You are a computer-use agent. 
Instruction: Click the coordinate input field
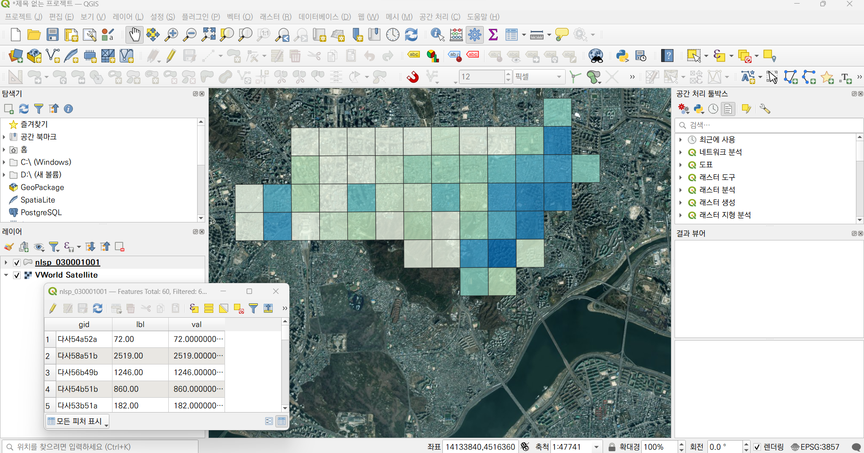(x=480, y=447)
